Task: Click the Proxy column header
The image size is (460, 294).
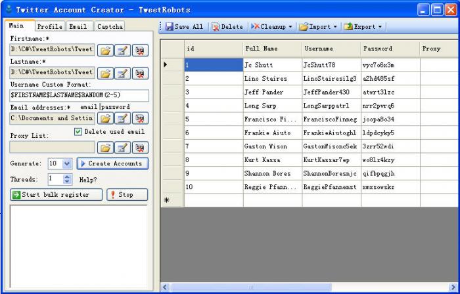Action: coord(440,49)
